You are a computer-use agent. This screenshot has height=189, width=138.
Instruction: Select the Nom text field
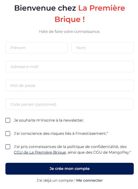tap(102, 48)
